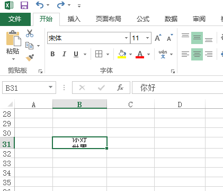Toggle italic formatting
Image resolution: width=223 pixels, height=191 pixels.
tap(64, 54)
